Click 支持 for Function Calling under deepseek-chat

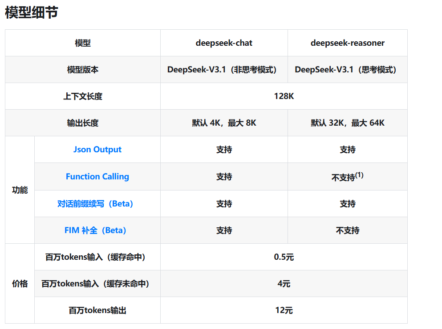pos(224,177)
